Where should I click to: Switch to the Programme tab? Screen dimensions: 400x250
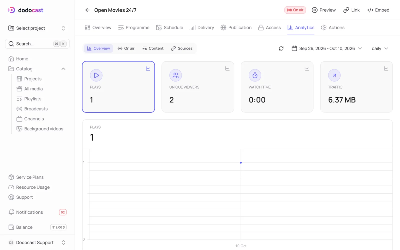pos(134,27)
